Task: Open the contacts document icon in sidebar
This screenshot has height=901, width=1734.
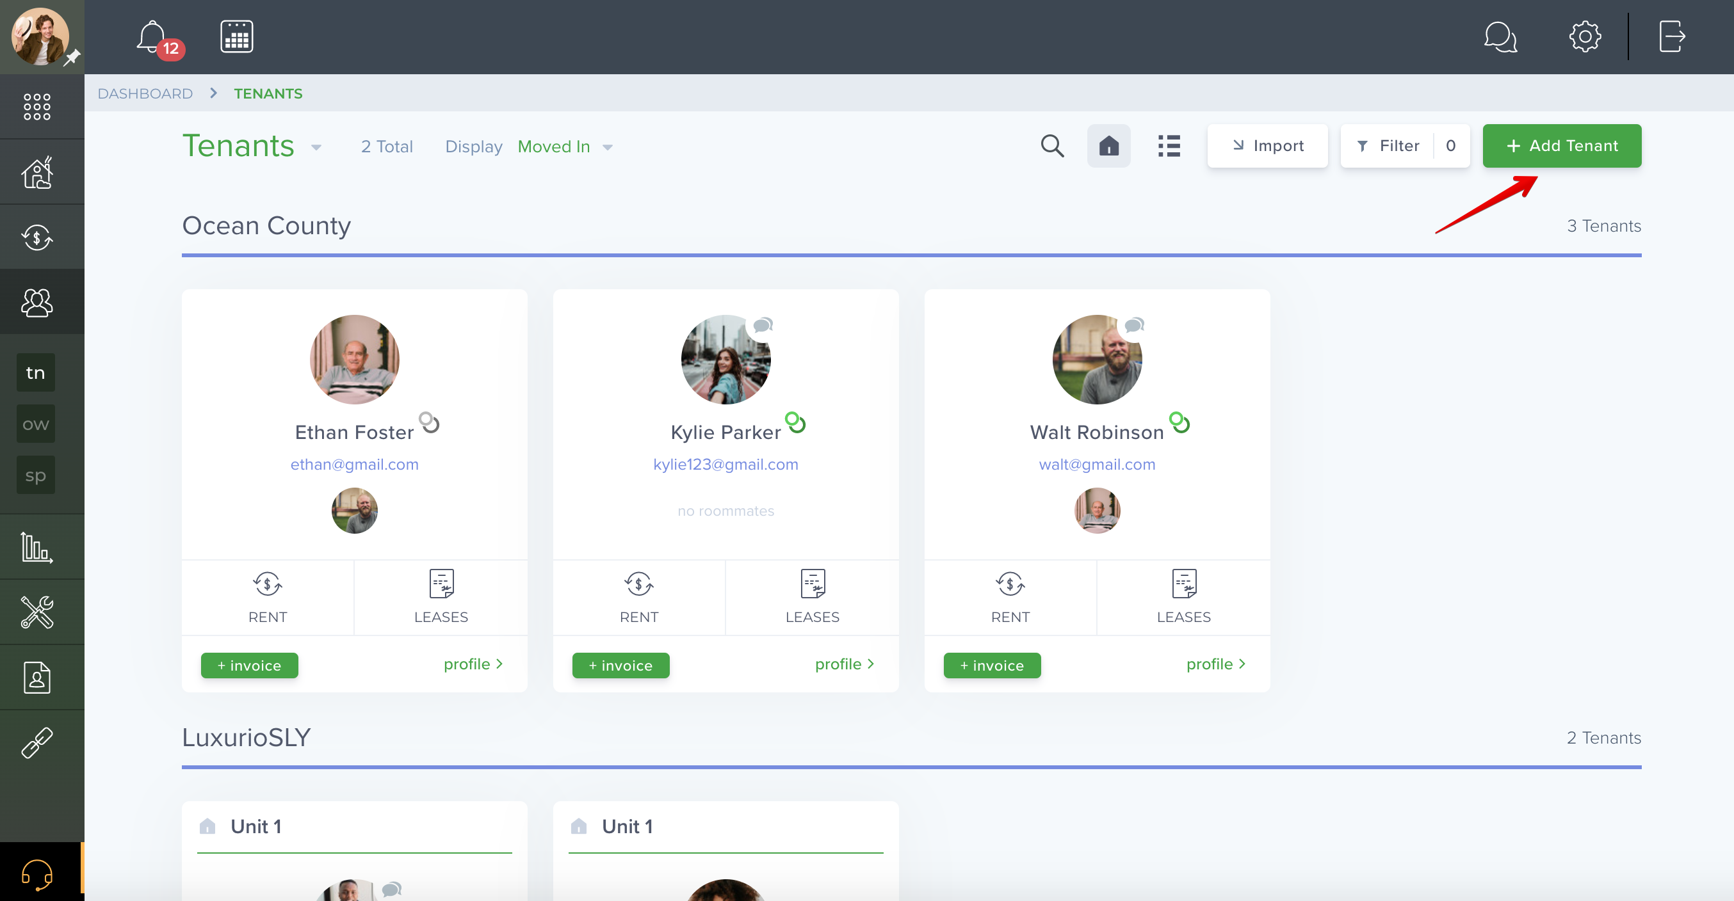Action: pyautogui.click(x=37, y=678)
